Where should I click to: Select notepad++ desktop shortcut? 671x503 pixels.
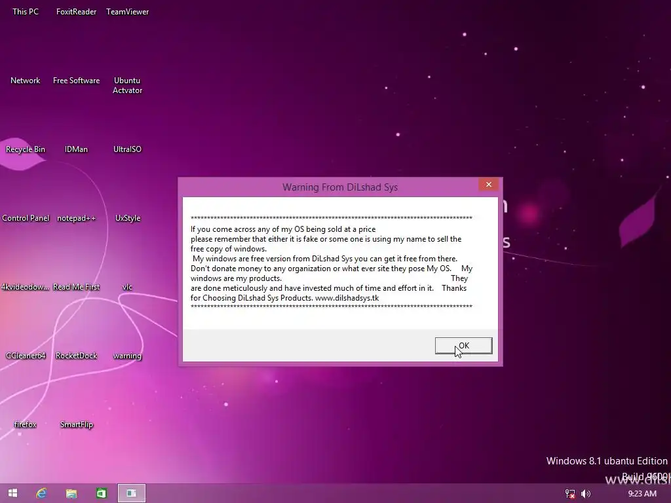point(76,218)
